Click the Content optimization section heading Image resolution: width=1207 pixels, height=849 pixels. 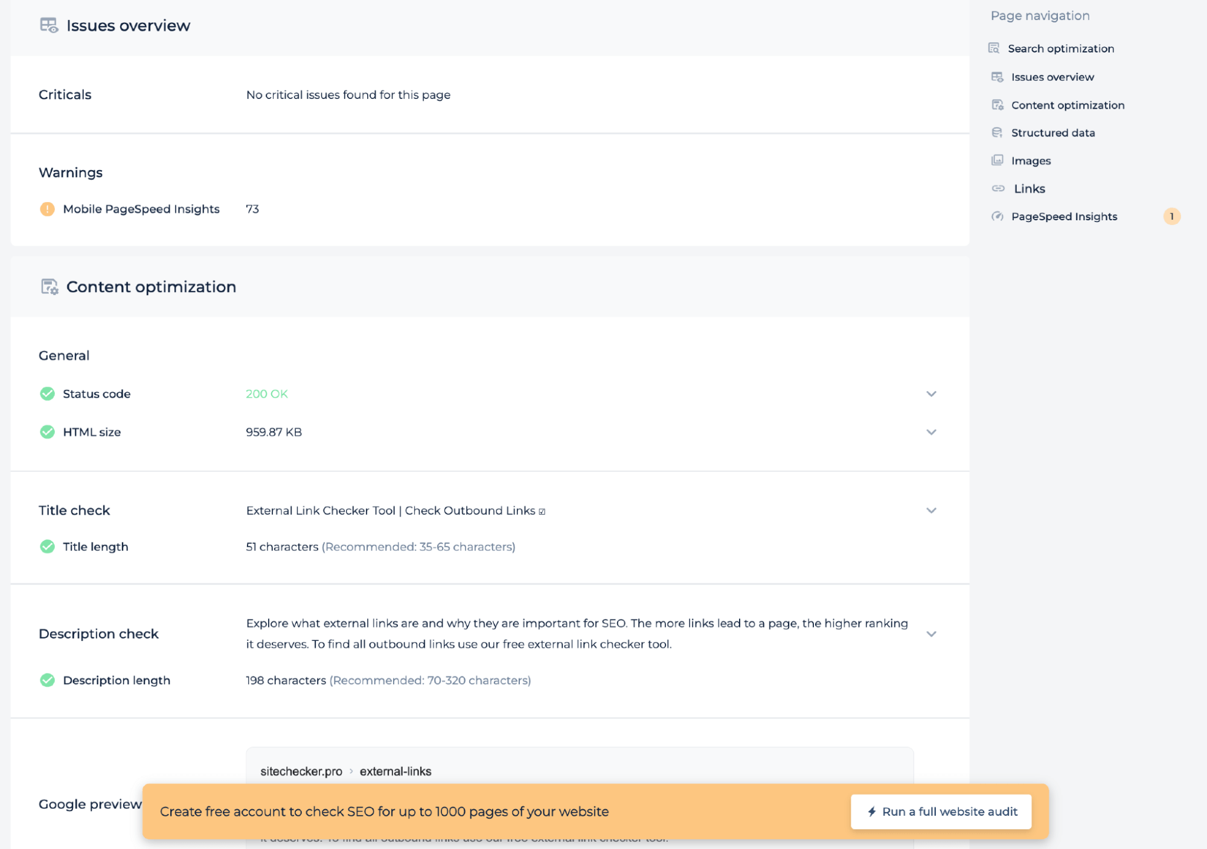(151, 287)
